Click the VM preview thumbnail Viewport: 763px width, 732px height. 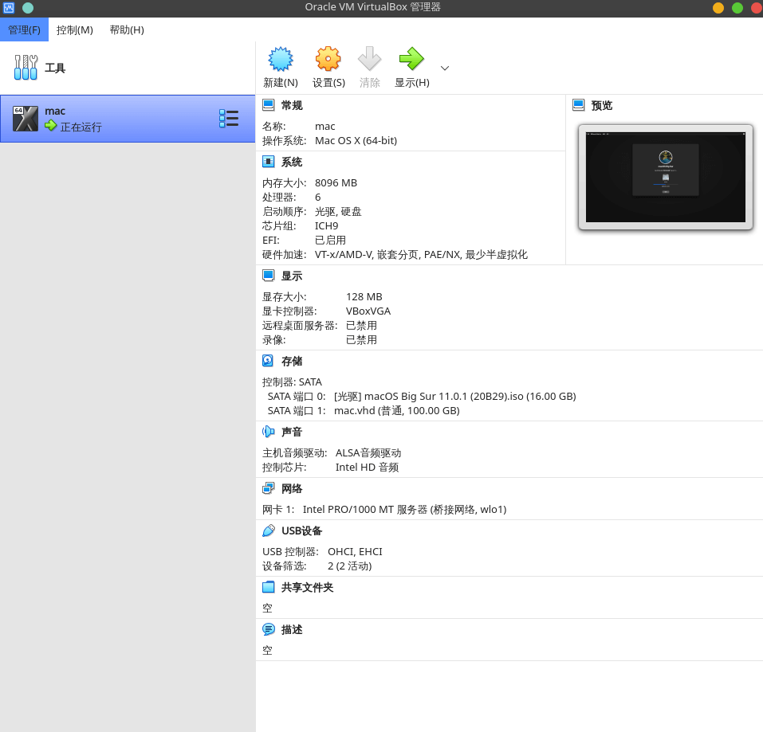tap(665, 177)
